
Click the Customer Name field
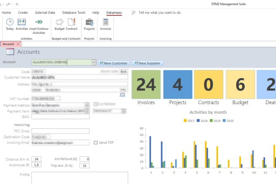click(x=80, y=77)
